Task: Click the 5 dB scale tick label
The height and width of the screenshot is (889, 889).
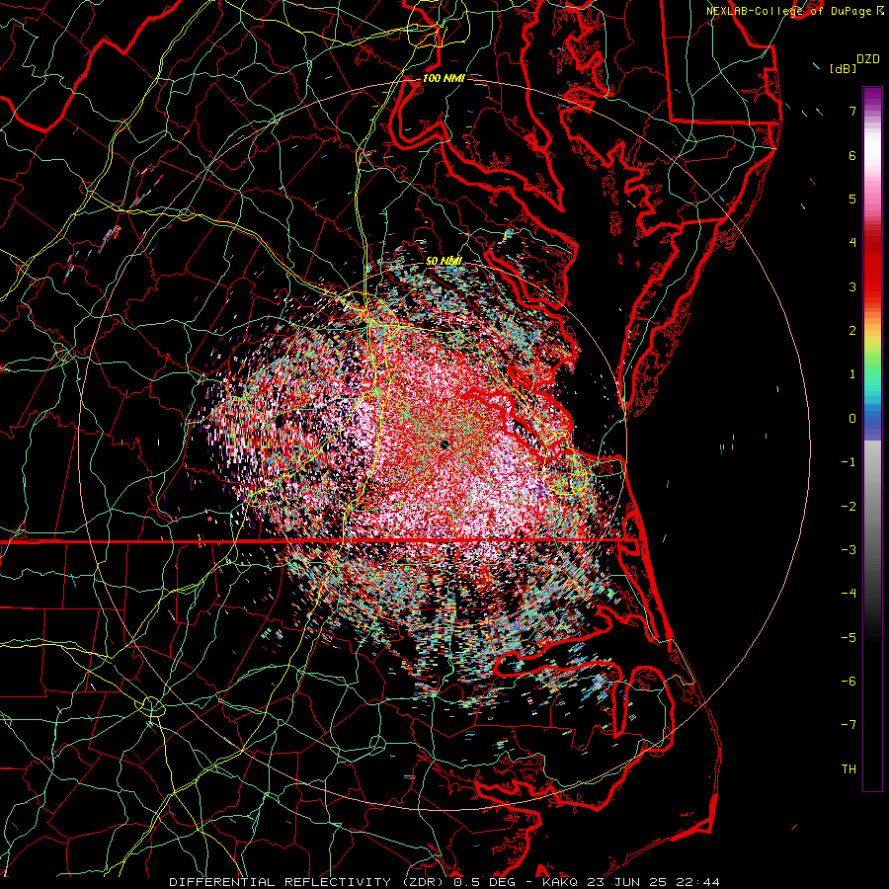Action: 852,199
